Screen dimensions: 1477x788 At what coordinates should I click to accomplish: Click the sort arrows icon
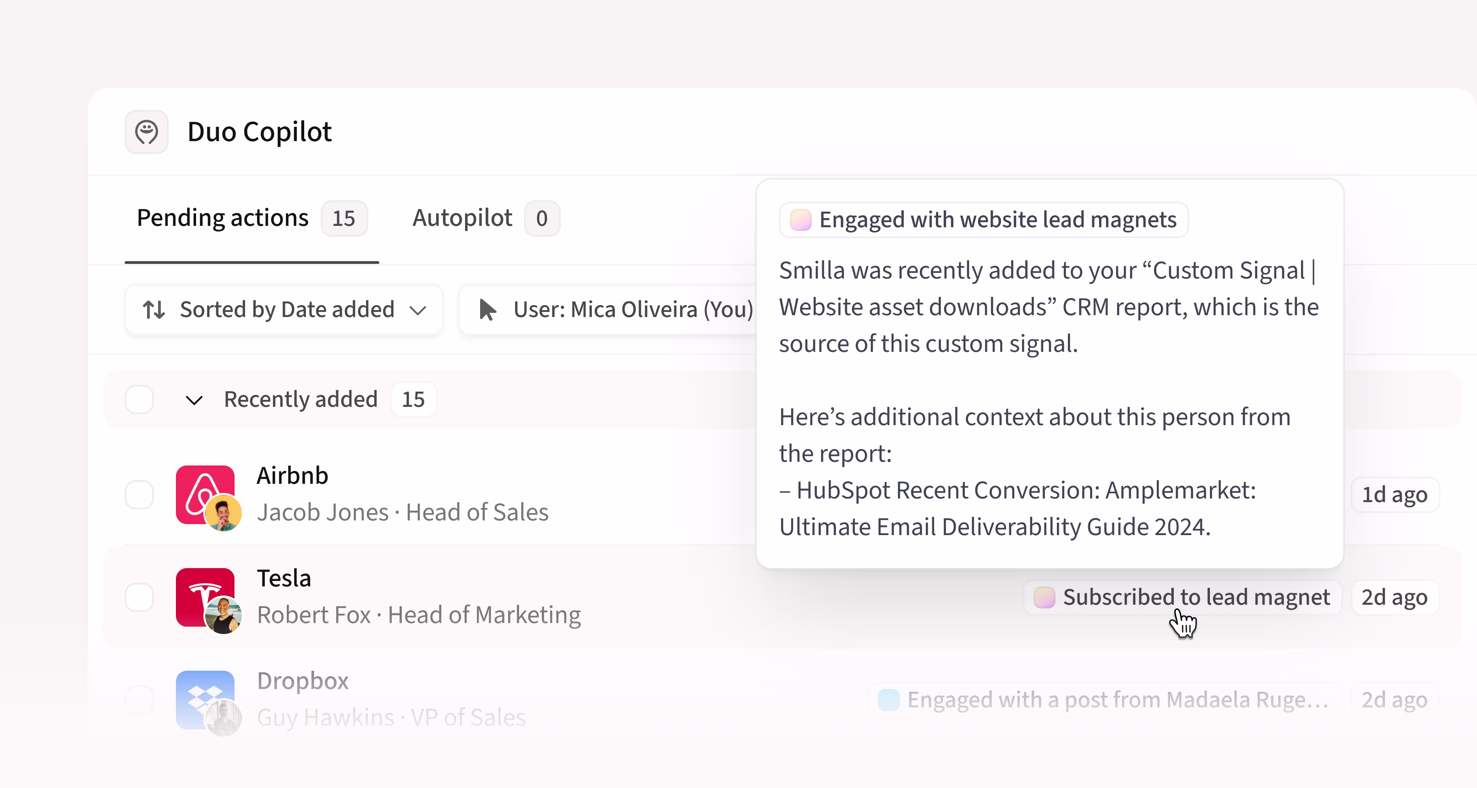pos(153,310)
